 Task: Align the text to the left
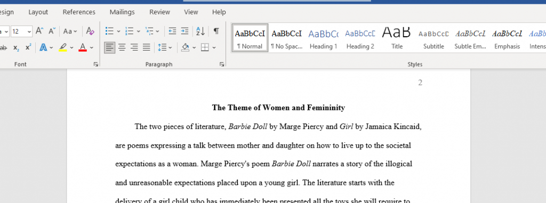click(x=110, y=47)
